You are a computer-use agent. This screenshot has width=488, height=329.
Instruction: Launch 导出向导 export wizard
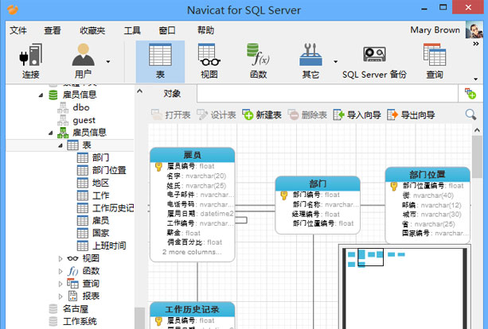(x=411, y=115)
